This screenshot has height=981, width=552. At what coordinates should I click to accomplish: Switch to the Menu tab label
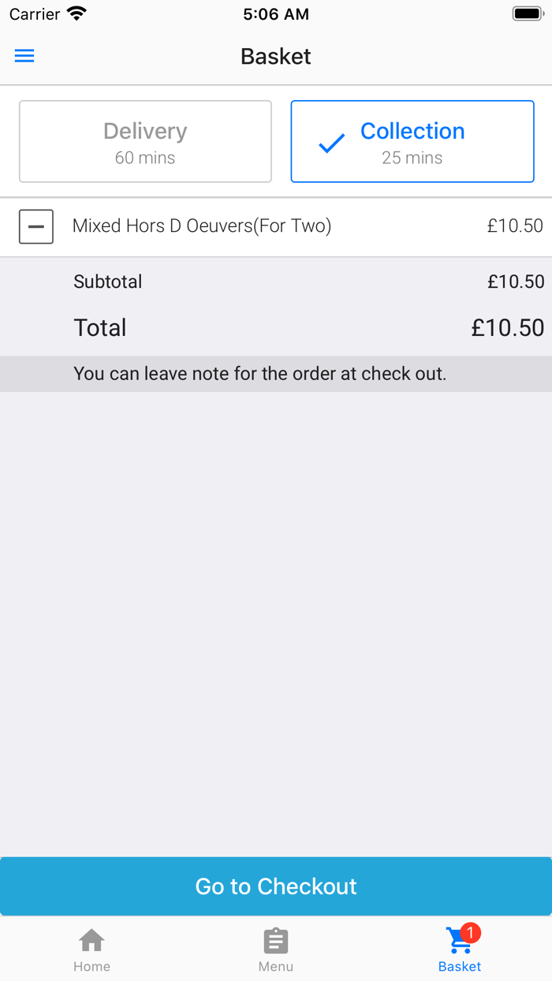click(x=275, y=967)
